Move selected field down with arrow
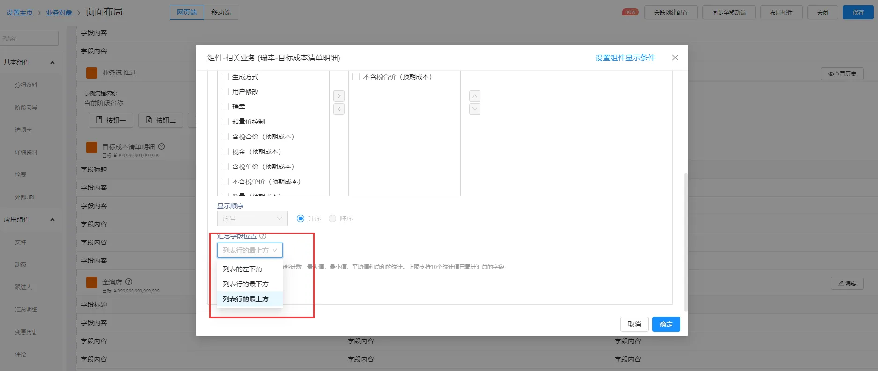 click(474, 109)
